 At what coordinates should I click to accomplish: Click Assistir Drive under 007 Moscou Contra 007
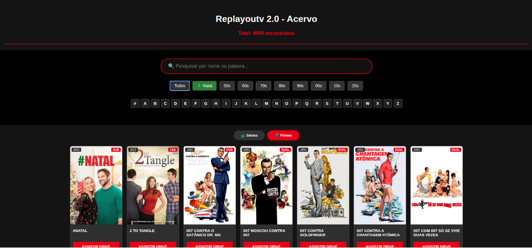click(x=266, y=245)
